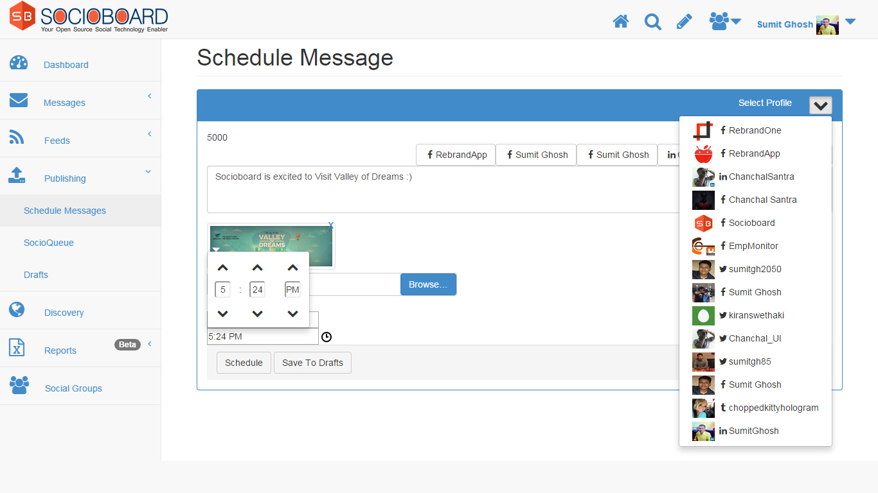This screenshot has width=878, height=493.
Task: Remove RebrandApp selected profile tag
Action: (x=456, y=155)
